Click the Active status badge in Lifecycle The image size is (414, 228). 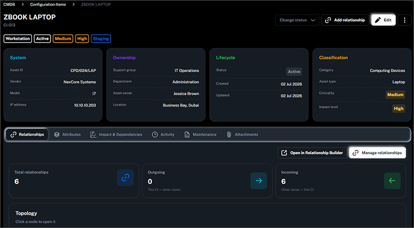pyautogui.click(x=294, y=72)
